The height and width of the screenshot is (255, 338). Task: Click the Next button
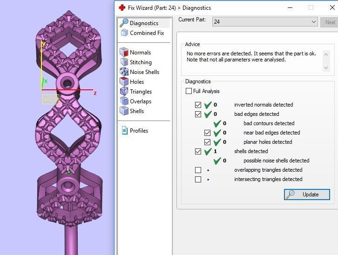point(329,22)
